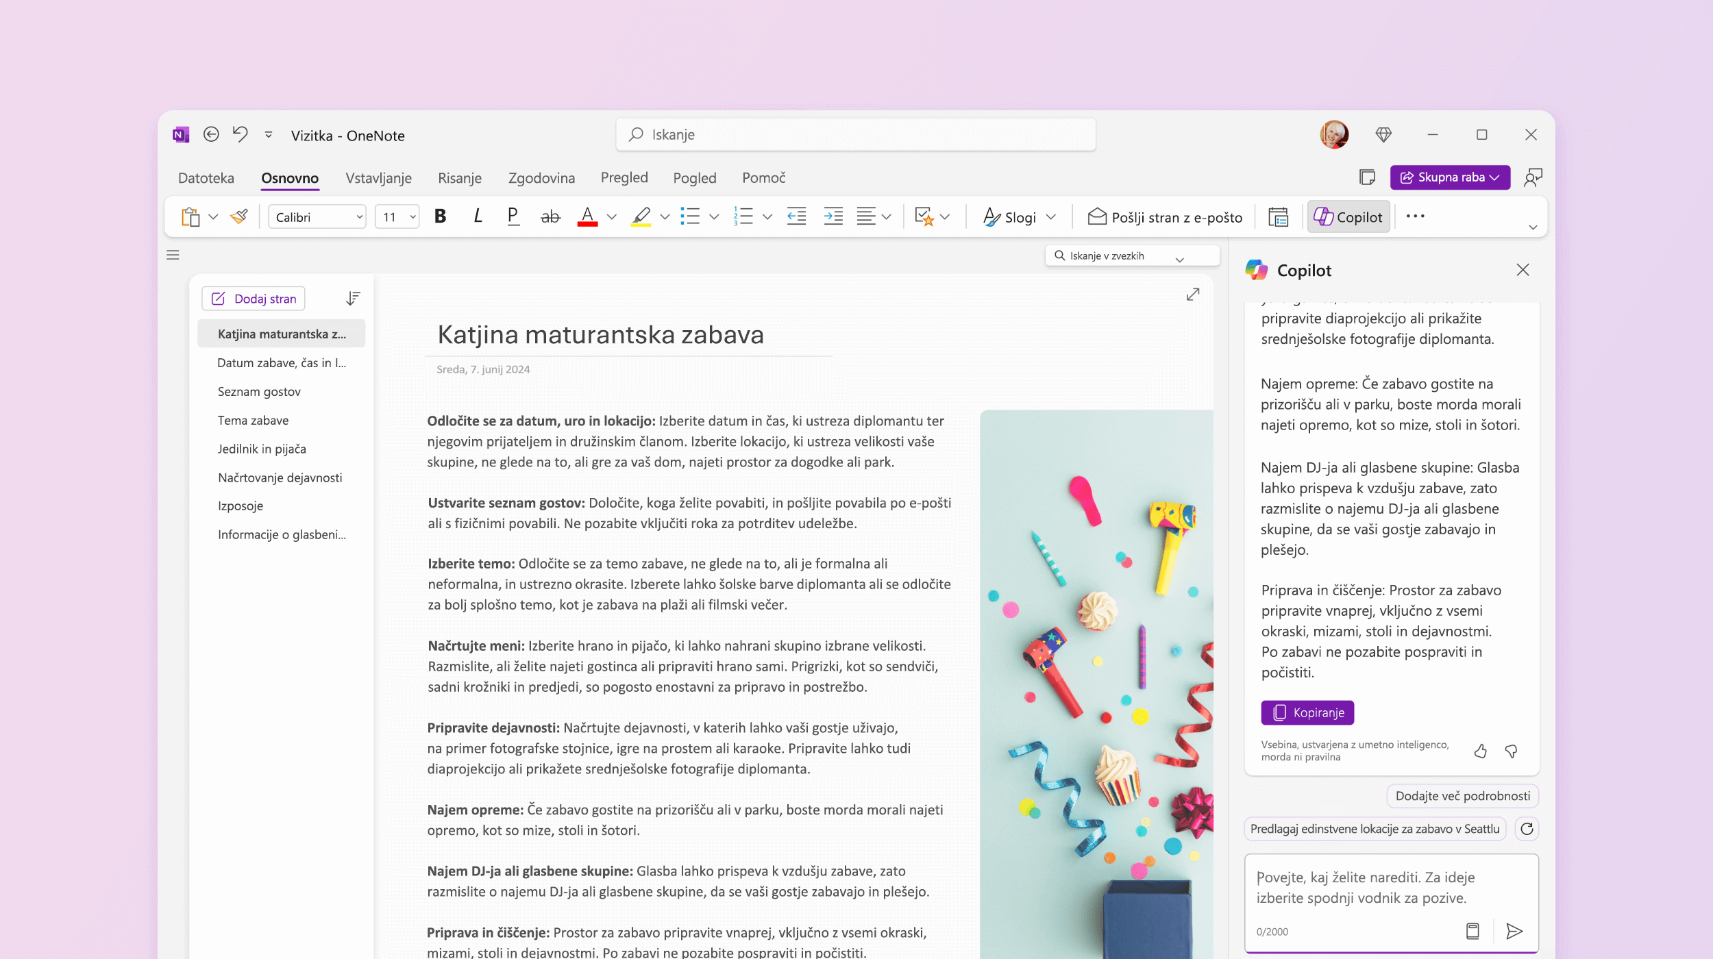Open the Copilot prompt guide icon
Image resolution: width=1713 pixels, height=959 pixels.
coord(1472,931)
